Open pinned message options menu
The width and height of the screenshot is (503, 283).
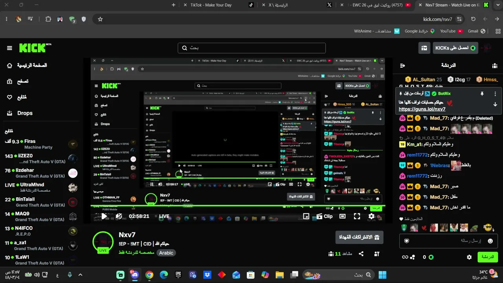pyautogui.click(x=495, y=94)
